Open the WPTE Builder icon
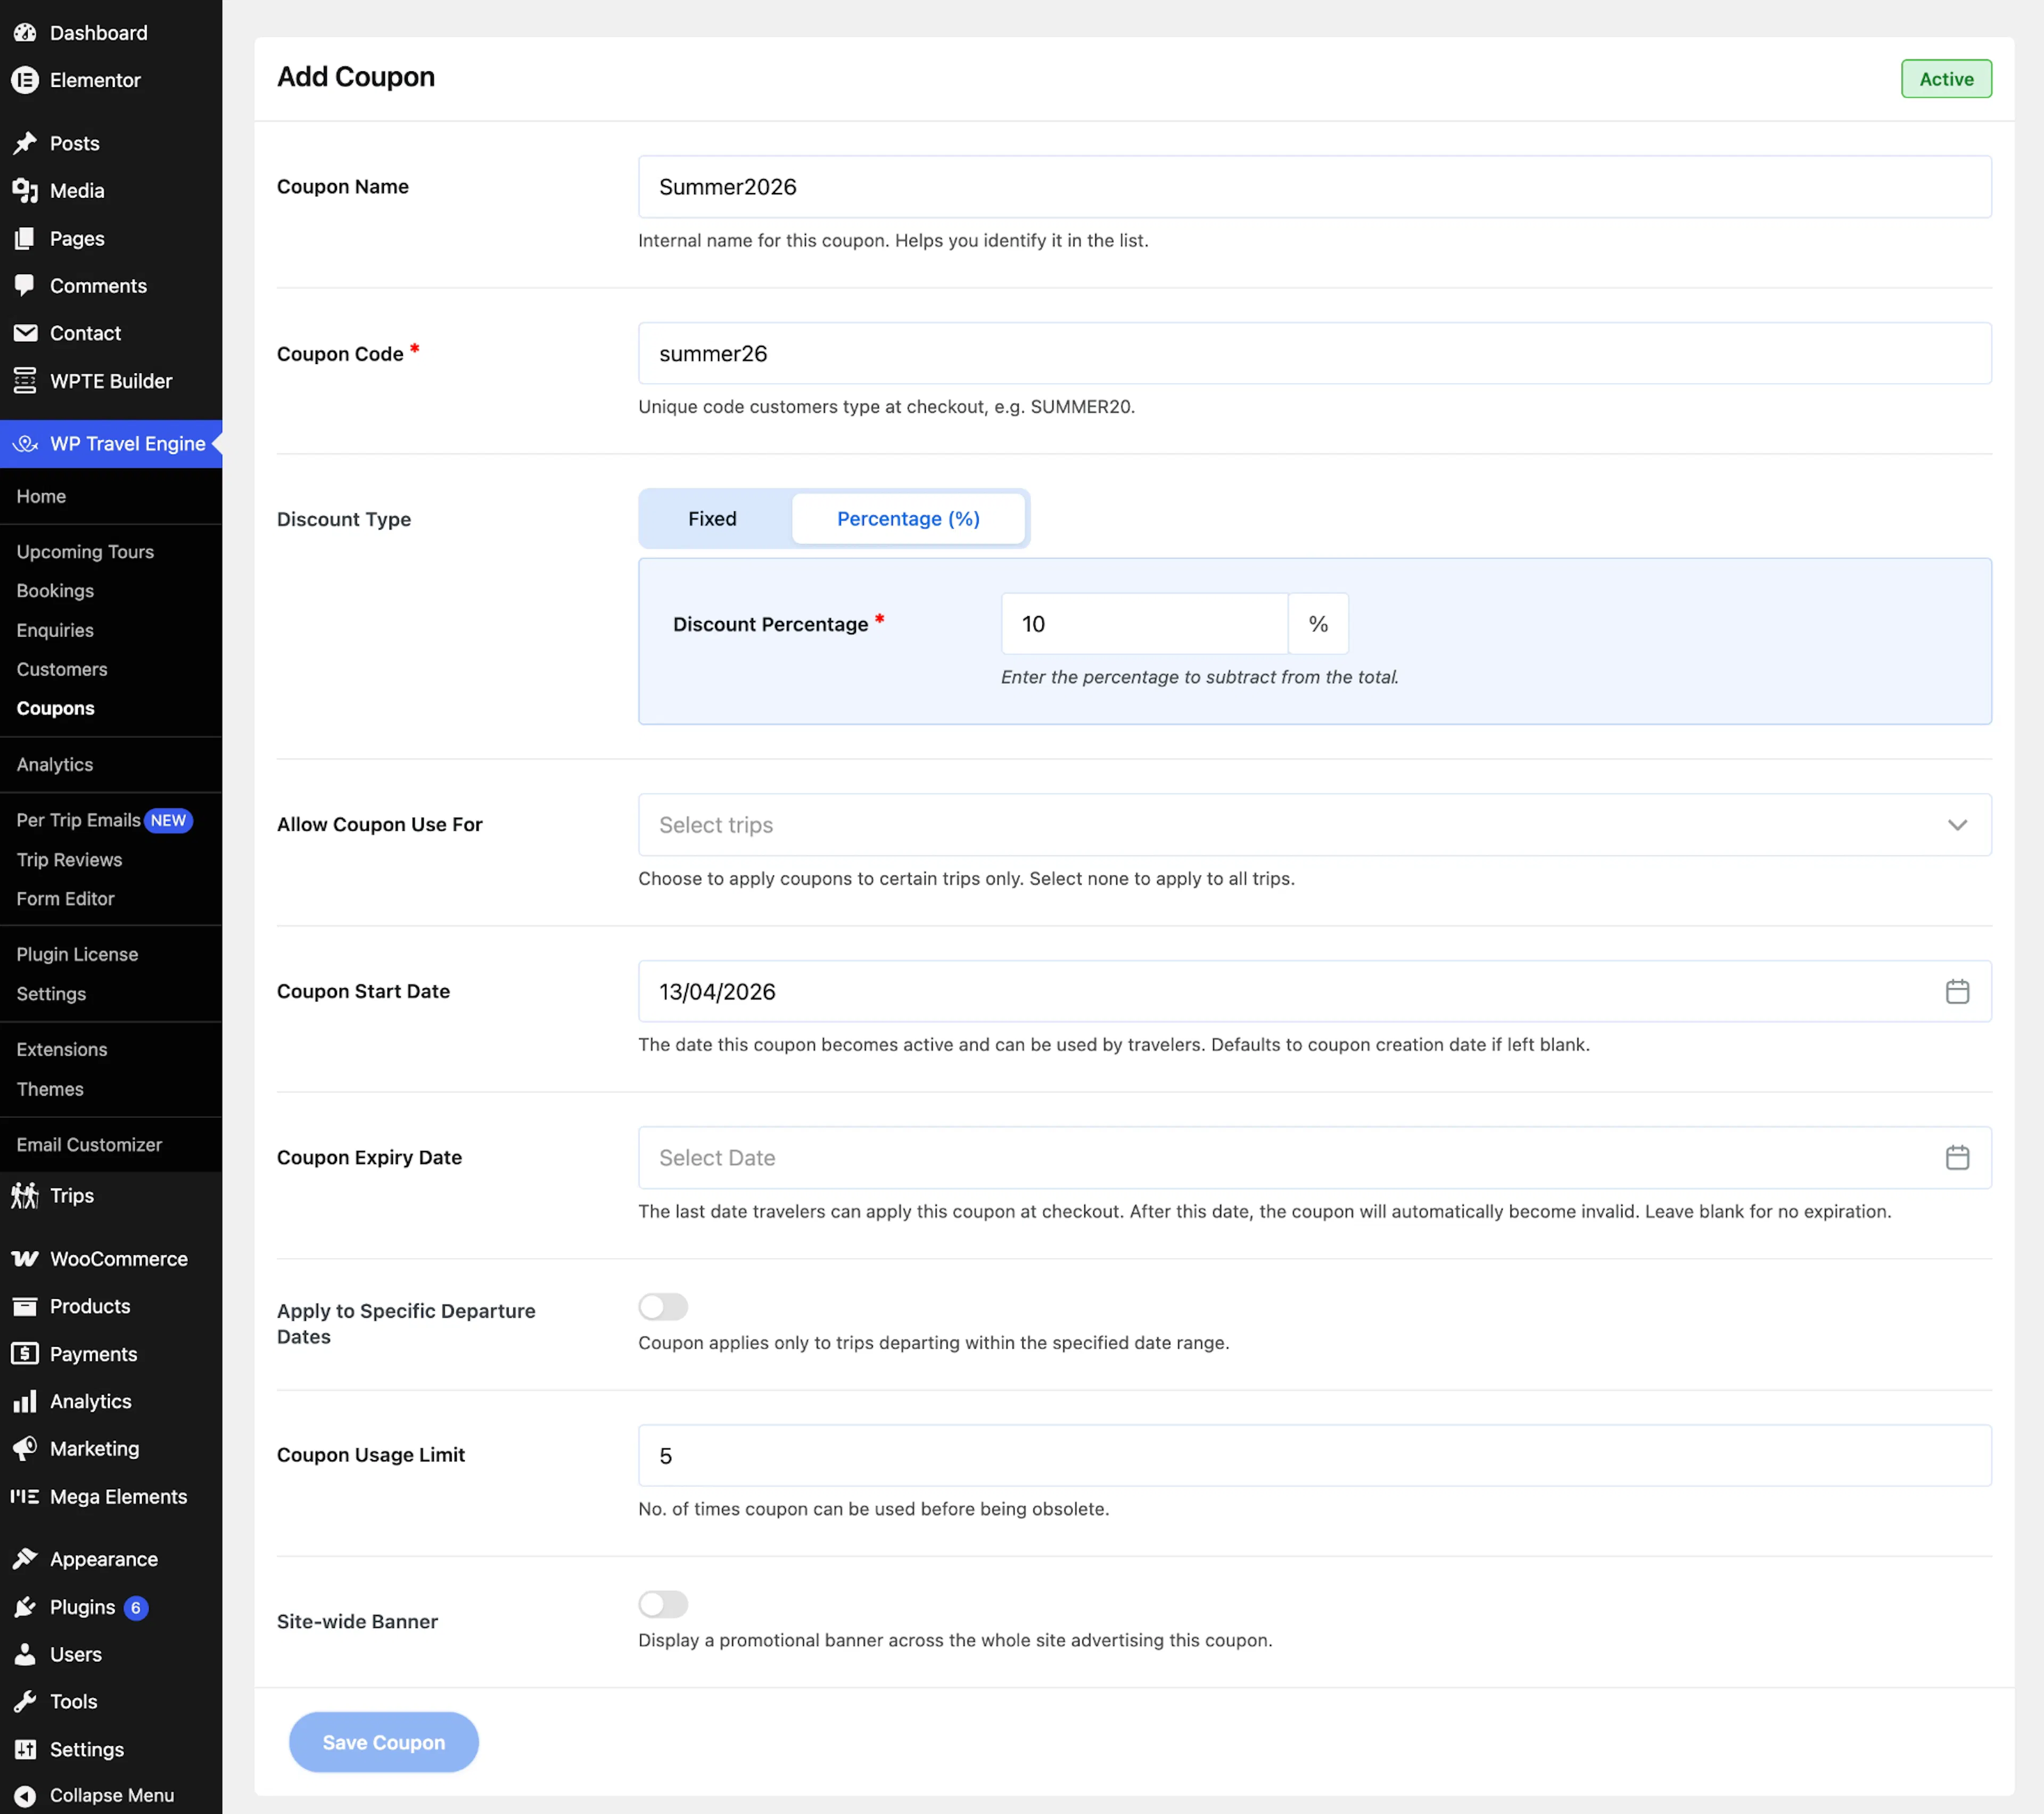 coord(25,381)
